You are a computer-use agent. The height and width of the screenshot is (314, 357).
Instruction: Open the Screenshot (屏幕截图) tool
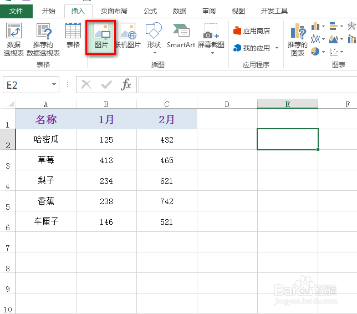(x=211, y=38)
